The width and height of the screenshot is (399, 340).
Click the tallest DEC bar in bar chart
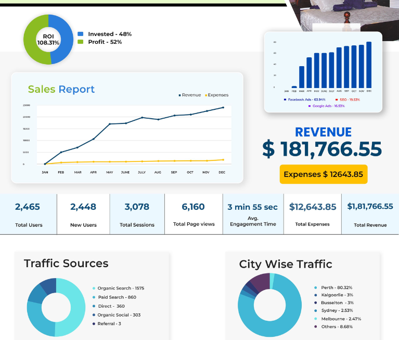(369, 65)
